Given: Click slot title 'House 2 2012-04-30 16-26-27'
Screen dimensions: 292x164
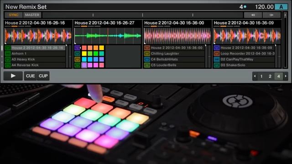Looking at the screenshot, I should 104,23.
